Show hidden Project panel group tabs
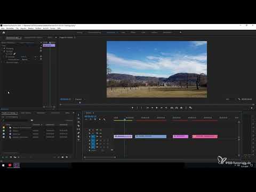 74,113
